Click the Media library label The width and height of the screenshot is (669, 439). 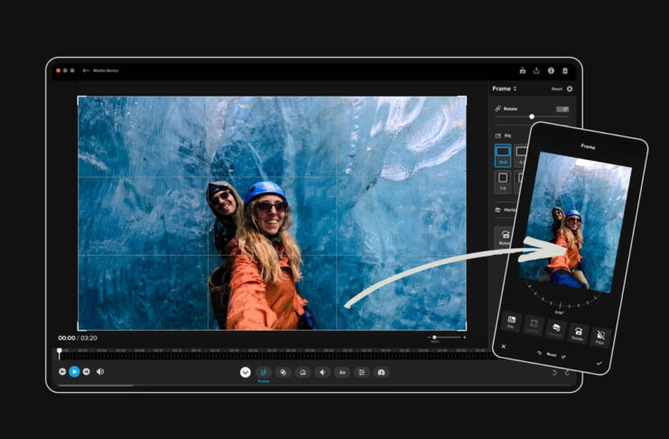coord(106,70)
